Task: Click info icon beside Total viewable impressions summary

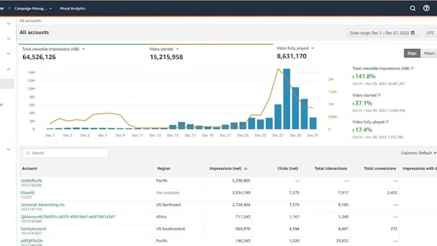Action: (x=413, y=68)
